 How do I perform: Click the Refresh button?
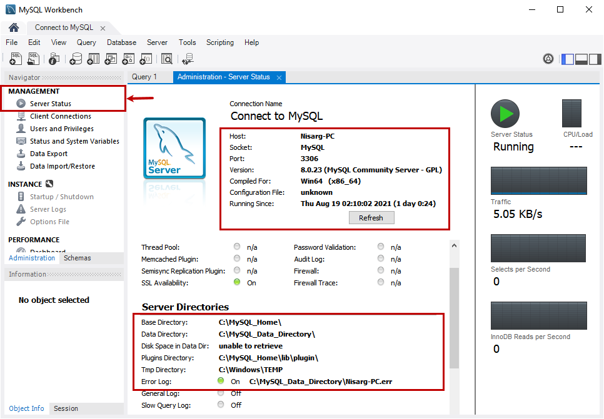pyautogui.click(x=371, y=218)
